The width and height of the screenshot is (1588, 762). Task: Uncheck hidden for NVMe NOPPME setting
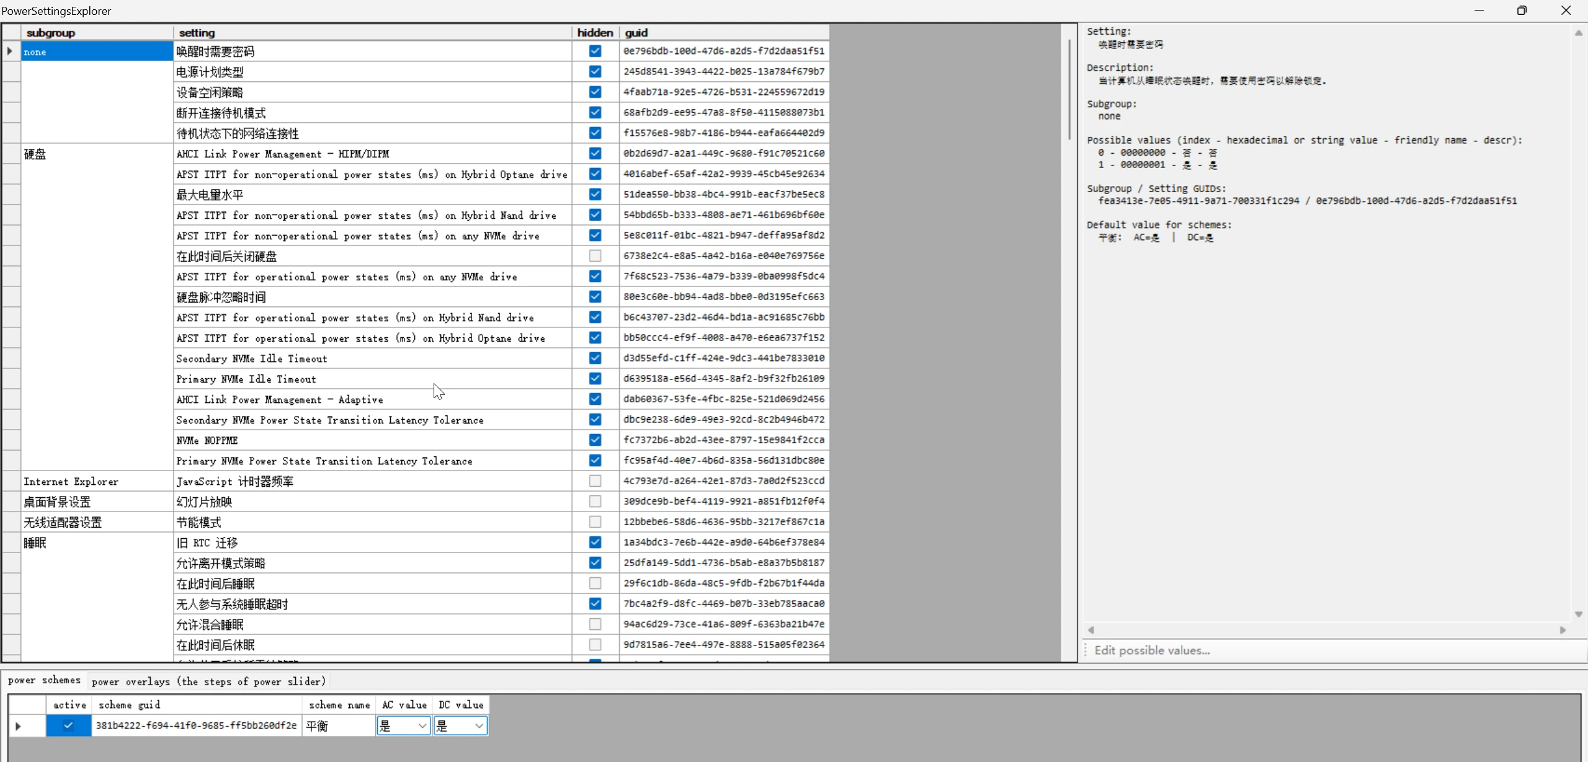(595, 440)
